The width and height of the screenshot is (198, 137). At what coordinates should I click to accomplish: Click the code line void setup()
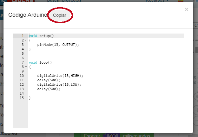tap(41, 36)
